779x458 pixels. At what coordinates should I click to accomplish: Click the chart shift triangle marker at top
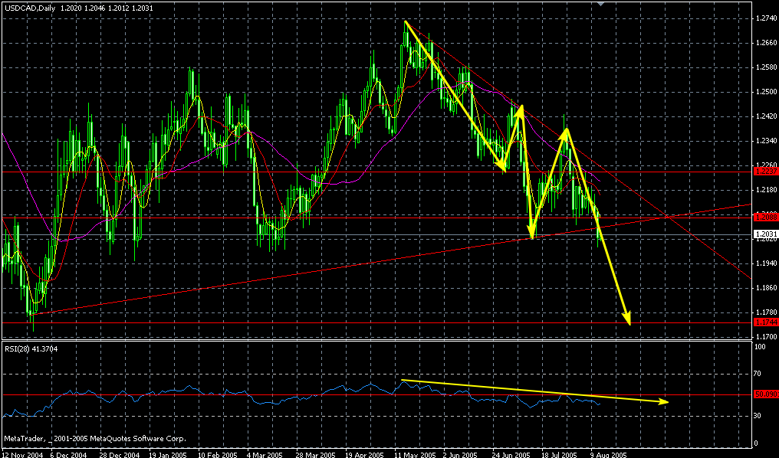(x=602, y=4)
